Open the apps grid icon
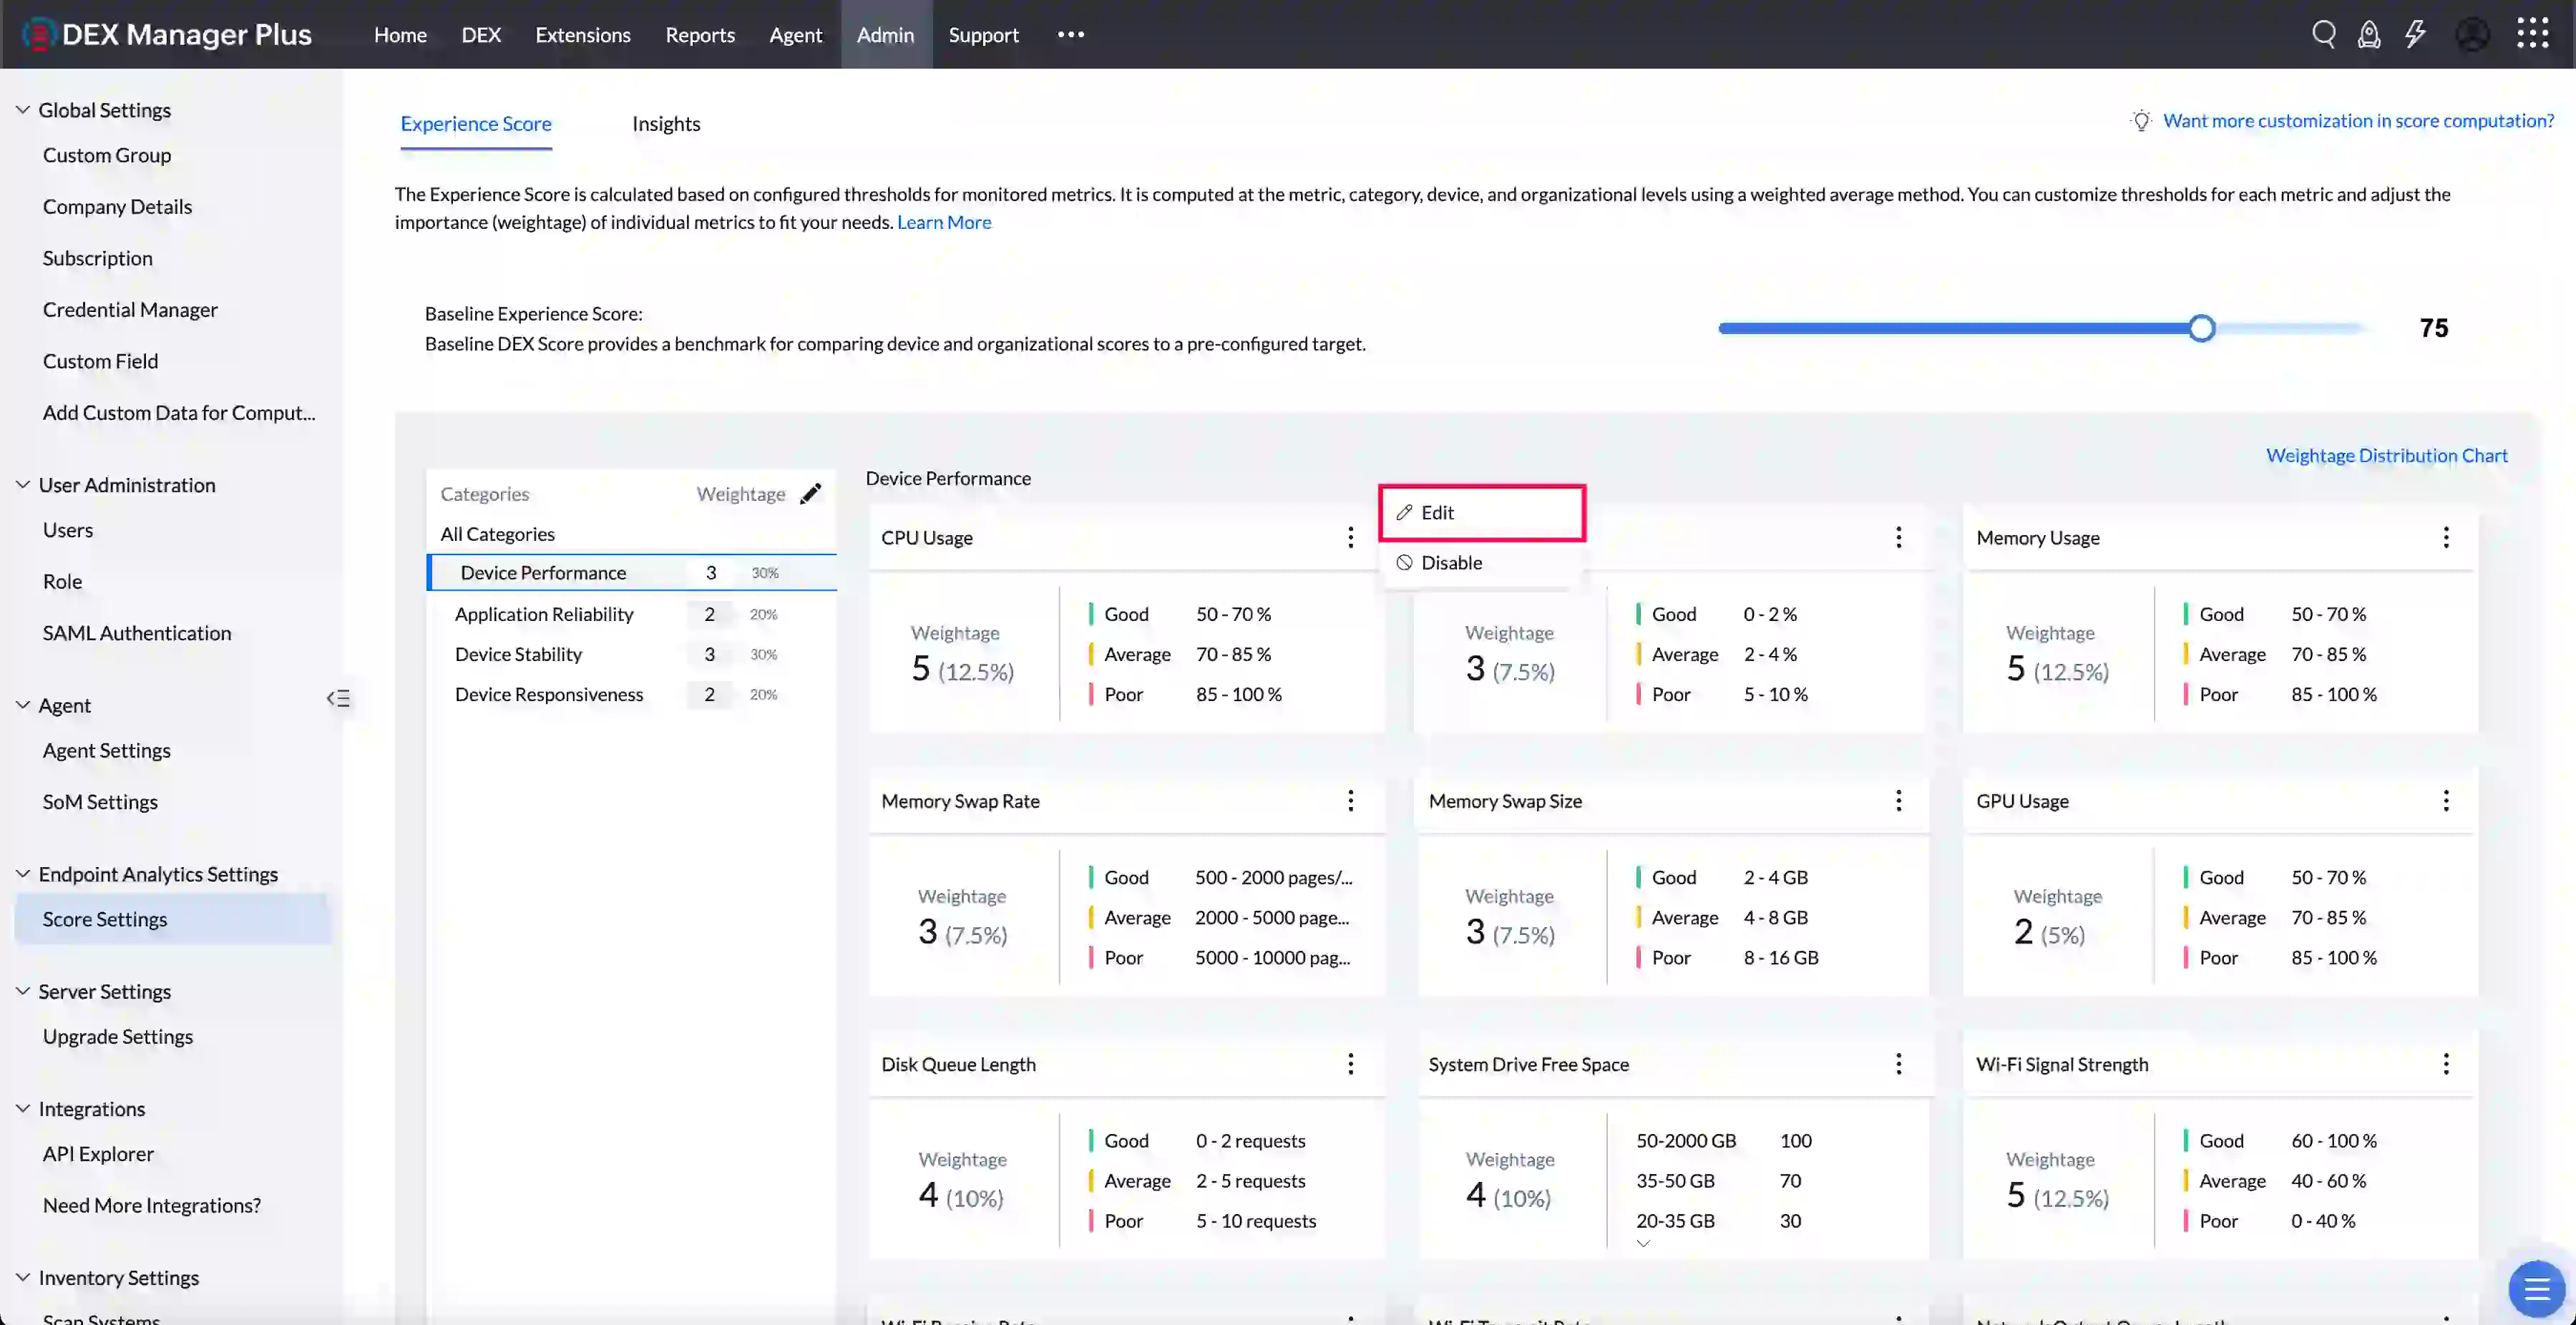2576x1325 pixels. 2532,33
